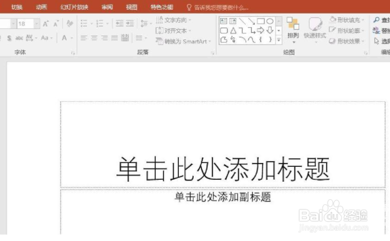This screenshot has width=390, height=241.
Task: Select the curve shape tool
Action: coord(252,39)
